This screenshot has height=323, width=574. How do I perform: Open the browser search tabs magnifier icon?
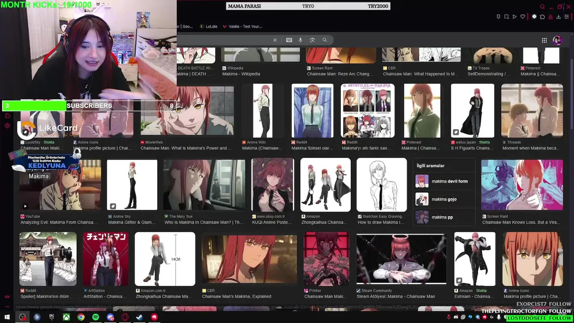point(542,7)
